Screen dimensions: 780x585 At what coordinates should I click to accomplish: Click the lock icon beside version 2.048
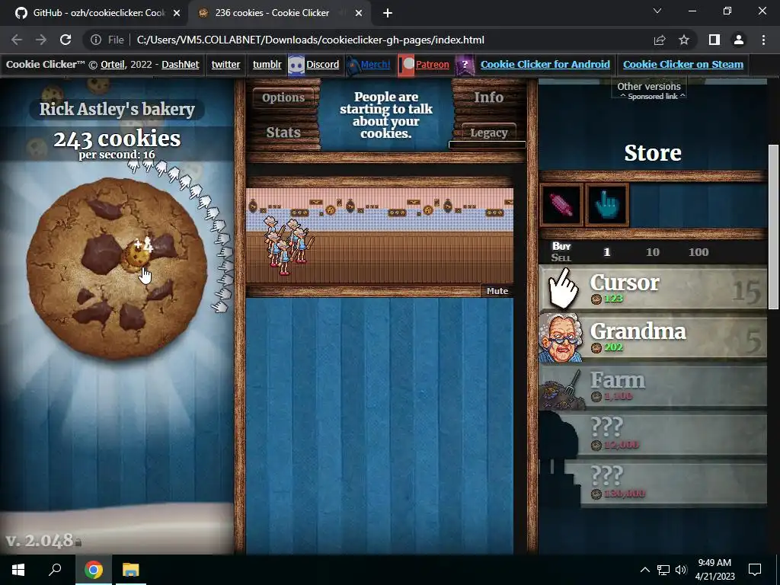[x=78, y=542]
